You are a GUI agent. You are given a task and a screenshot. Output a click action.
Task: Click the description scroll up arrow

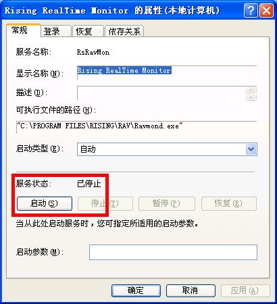pyautogui.click(x=251, y=90)
